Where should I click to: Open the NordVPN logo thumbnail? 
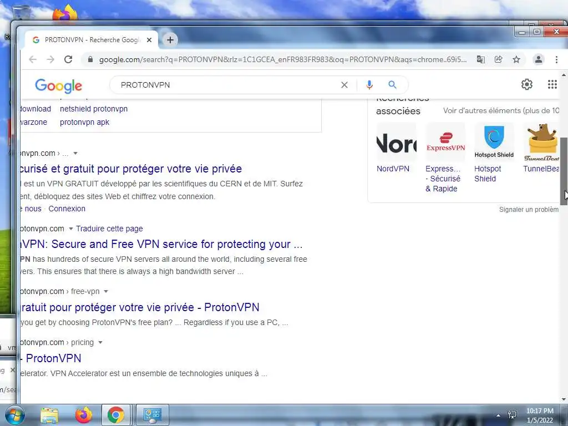coord(396,142)
